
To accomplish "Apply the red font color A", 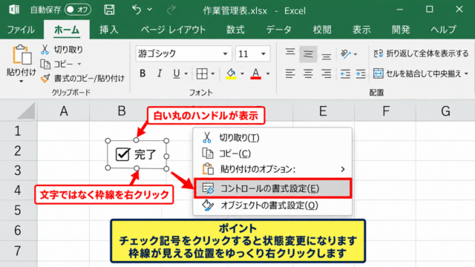I will [255, 73].
